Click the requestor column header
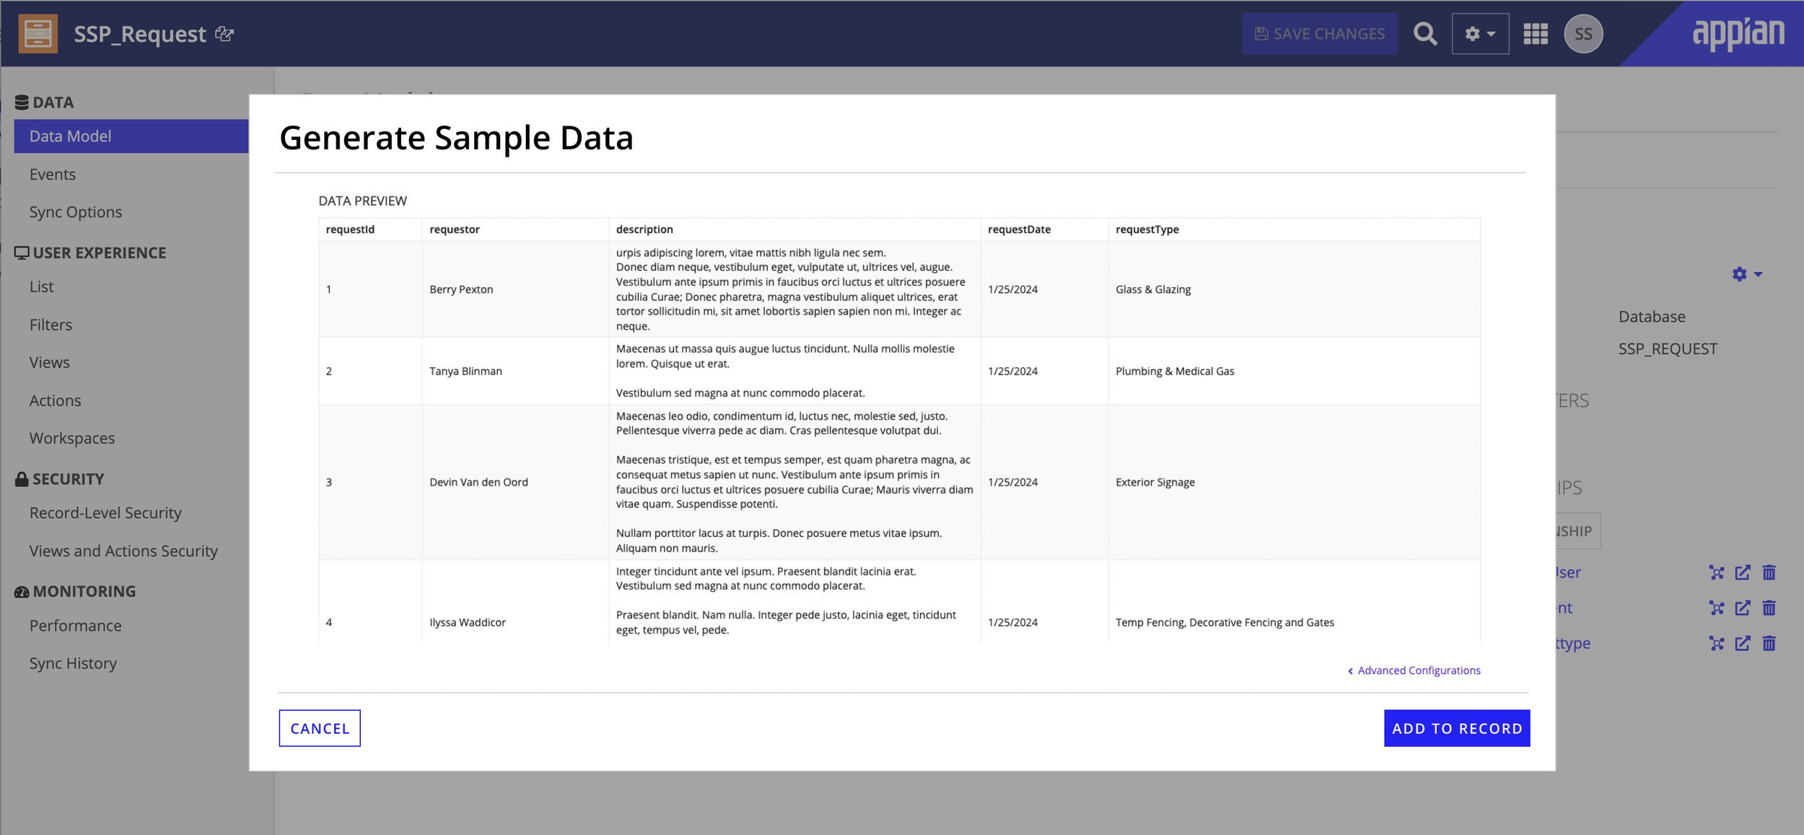Screen dimensions: 1804x835 pyautogui.click(x=455, y=229)
